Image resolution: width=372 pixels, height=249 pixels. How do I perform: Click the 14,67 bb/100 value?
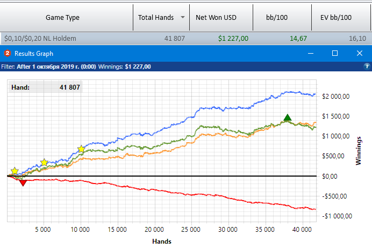click(298, 39)
